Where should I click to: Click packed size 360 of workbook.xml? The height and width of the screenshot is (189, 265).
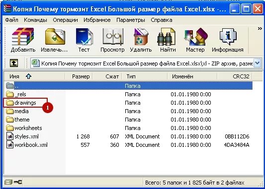tap(114, 145)
